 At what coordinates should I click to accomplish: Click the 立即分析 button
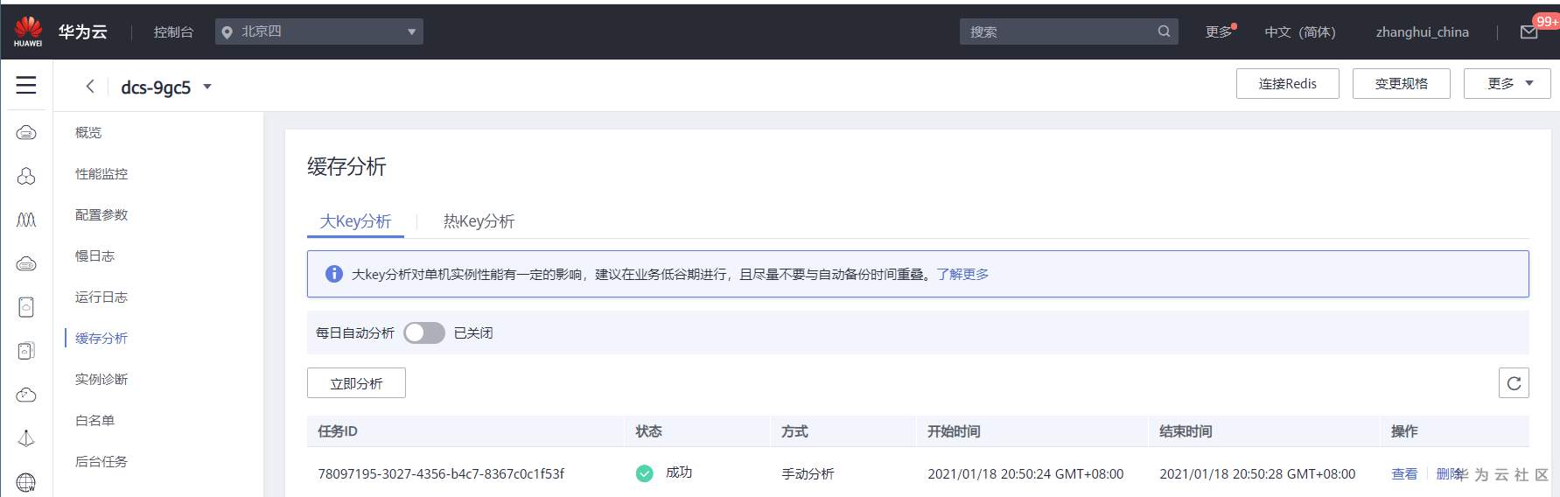356,383
